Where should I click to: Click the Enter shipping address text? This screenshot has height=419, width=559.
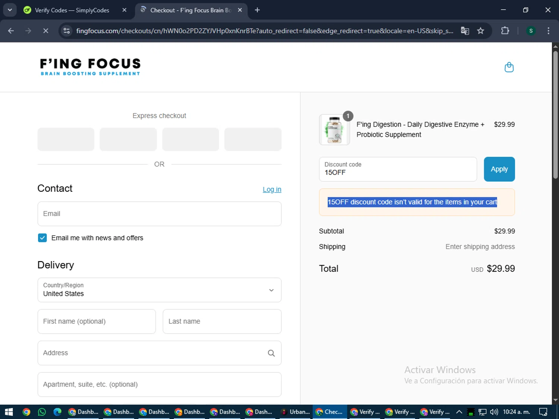[480, 247]
